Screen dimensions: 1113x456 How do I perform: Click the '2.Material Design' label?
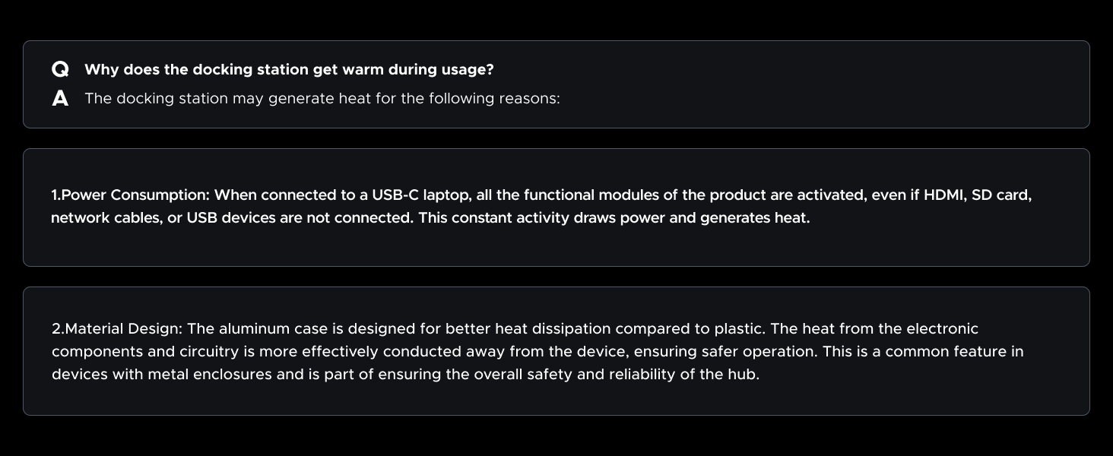click(x=116, y=329)
